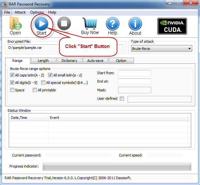Open Help question mark icon

point(113,24)
